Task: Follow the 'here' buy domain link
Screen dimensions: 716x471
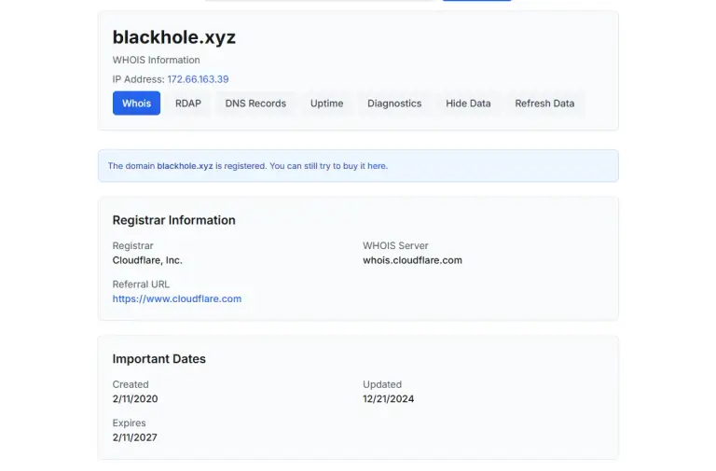Action: pyautogui.click(x=377, y=166)
